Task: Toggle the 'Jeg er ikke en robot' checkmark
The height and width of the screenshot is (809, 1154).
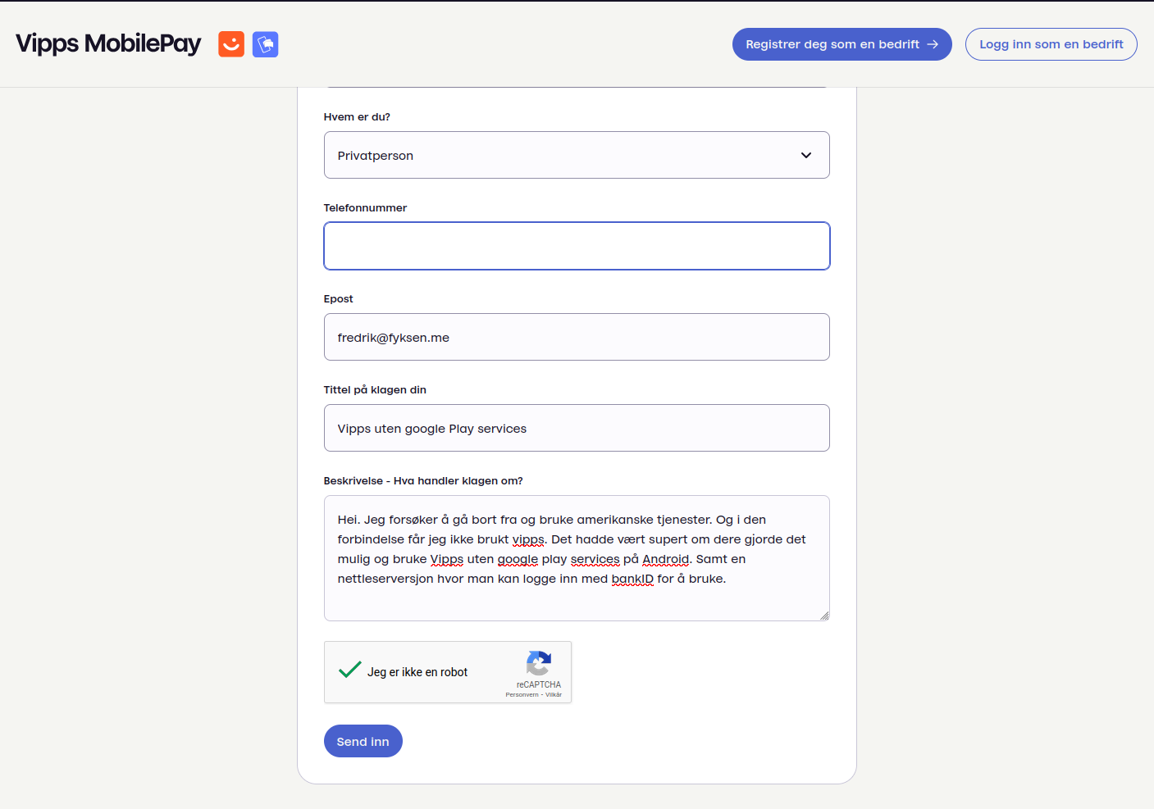Action: click(350, 670)
